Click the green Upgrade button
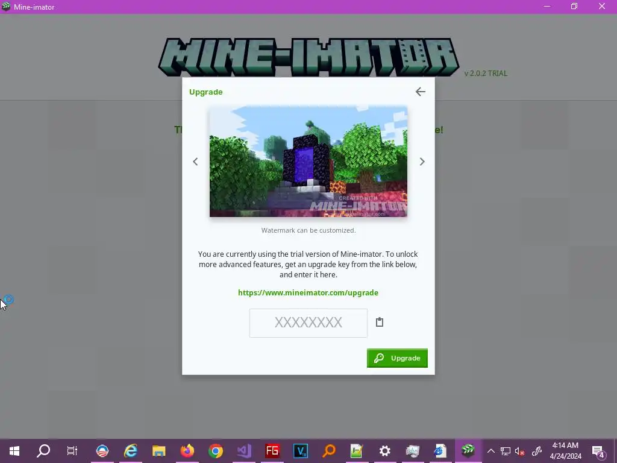 point(397,358)
